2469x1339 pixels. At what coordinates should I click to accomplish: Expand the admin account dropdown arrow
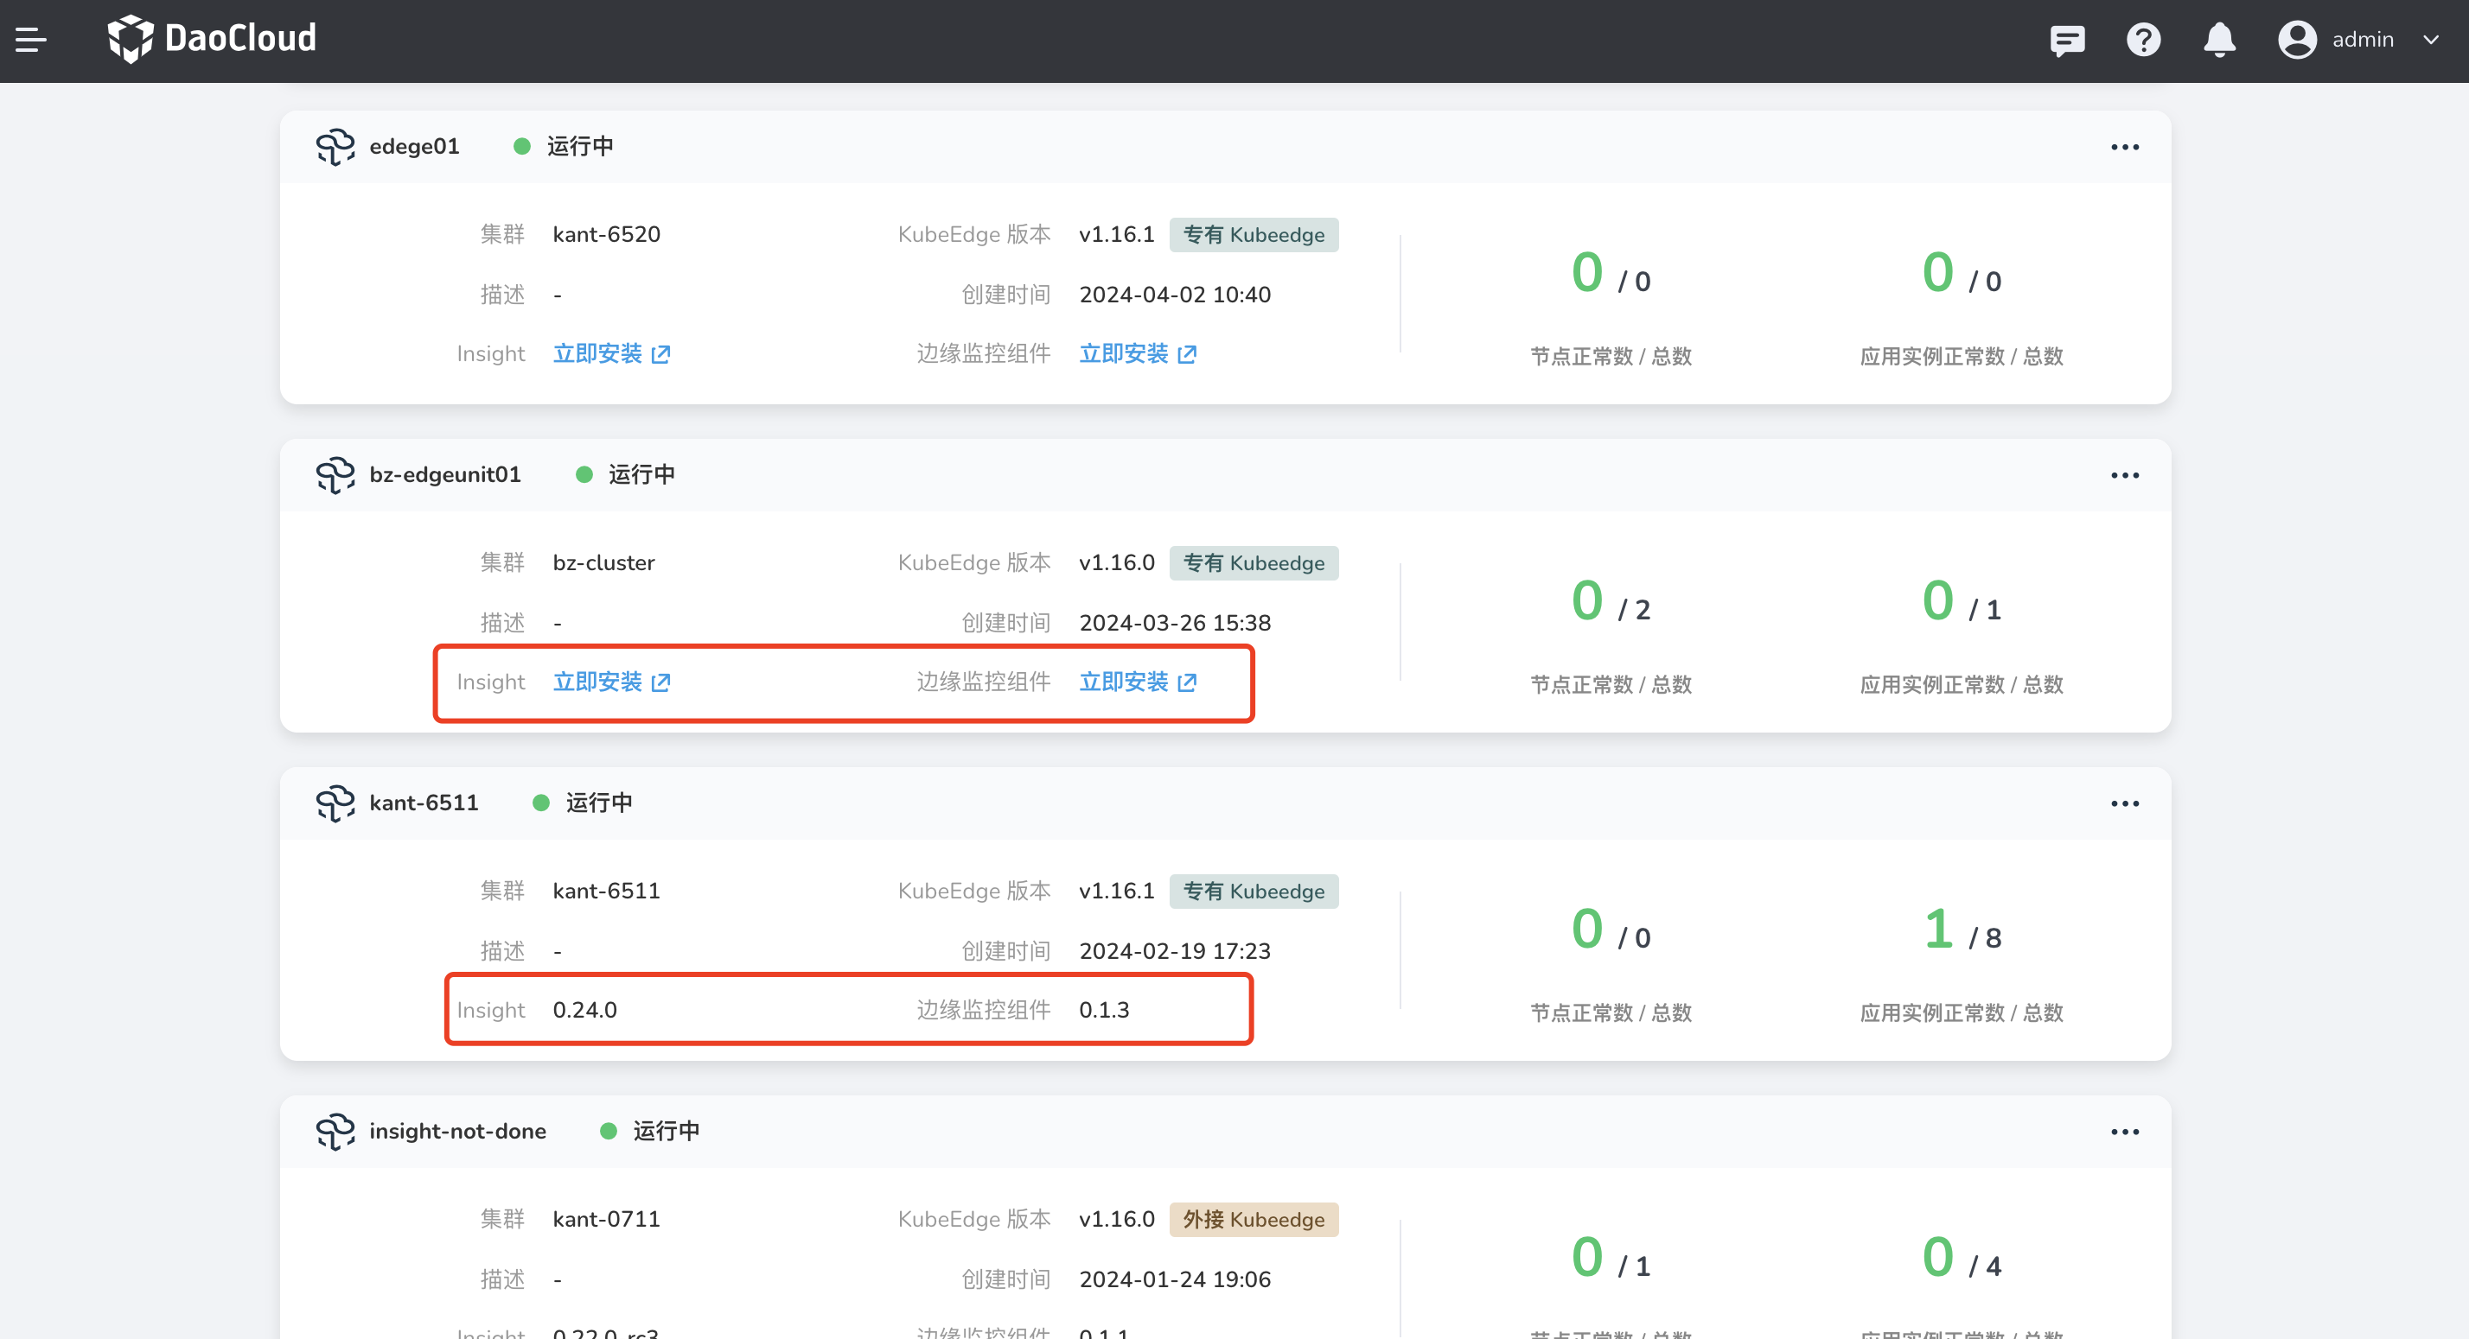2431,41
